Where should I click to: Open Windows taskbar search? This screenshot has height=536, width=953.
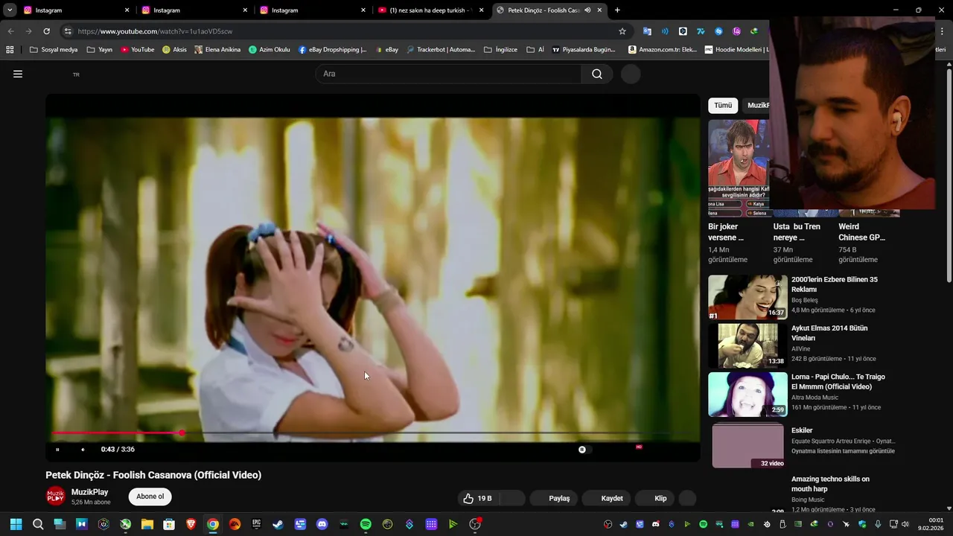tap(38, 524)
